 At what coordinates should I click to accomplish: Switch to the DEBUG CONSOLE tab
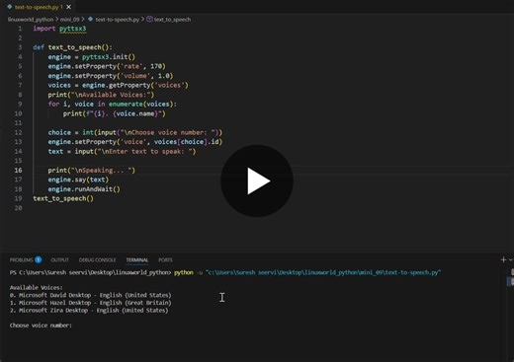click(x=97, y=260)
